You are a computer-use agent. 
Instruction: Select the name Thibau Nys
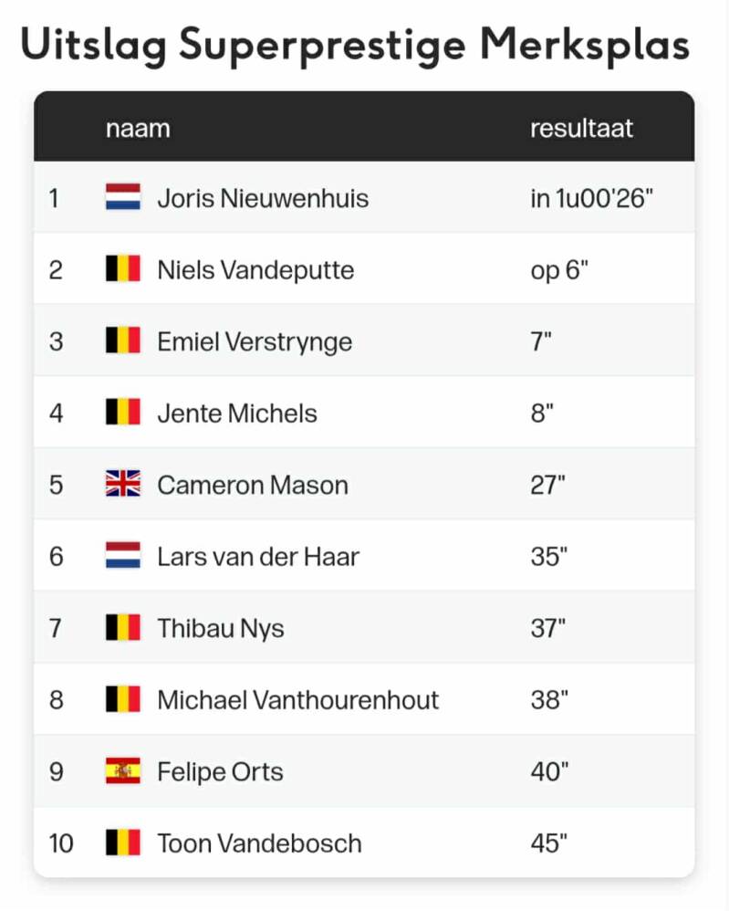[220, 628]
